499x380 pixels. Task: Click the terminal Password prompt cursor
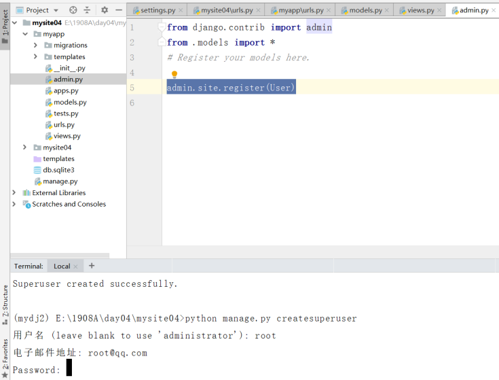pyautogui.click(x=69, y=368)
